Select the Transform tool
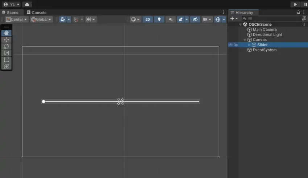 coord(6,66)
